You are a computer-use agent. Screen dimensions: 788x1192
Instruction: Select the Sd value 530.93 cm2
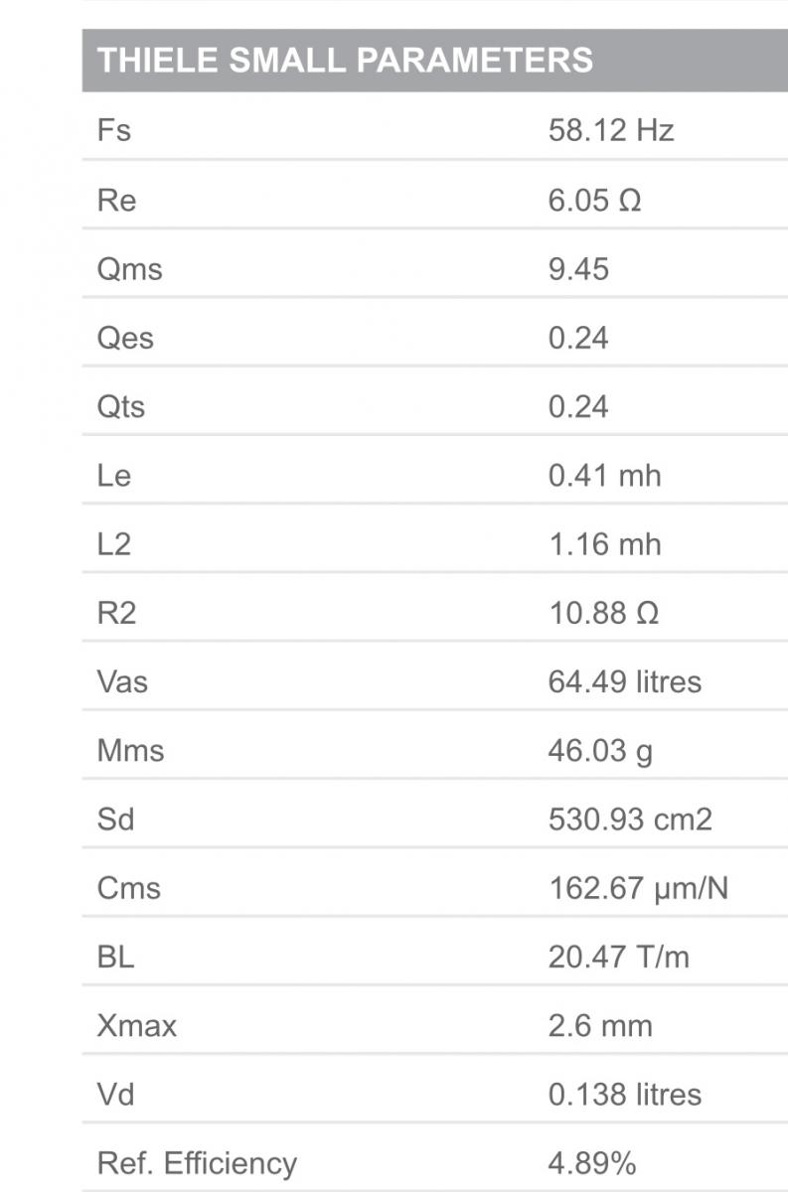630,819
